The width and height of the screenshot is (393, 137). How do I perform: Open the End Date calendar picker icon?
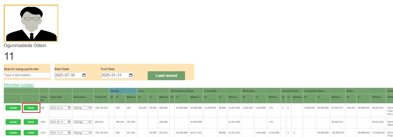[131, 75]
